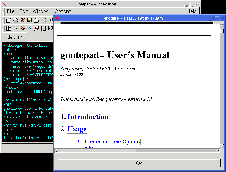Click the gnotepad+ - index.html title bar
Screen dimensions: 226x172
[95, 4]
